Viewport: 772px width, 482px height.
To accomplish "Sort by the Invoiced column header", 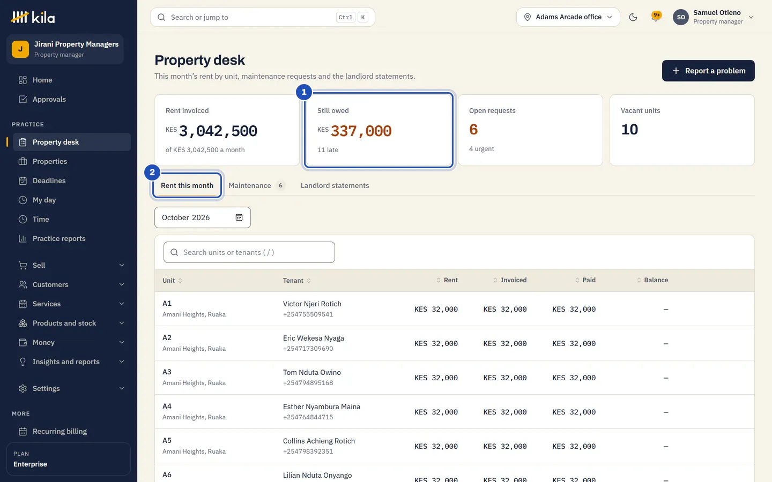I will tap(510, 280).
